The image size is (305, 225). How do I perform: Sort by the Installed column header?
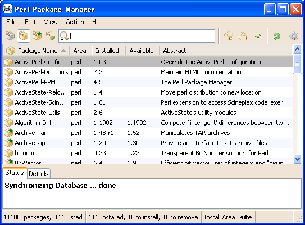click(109, 51)
